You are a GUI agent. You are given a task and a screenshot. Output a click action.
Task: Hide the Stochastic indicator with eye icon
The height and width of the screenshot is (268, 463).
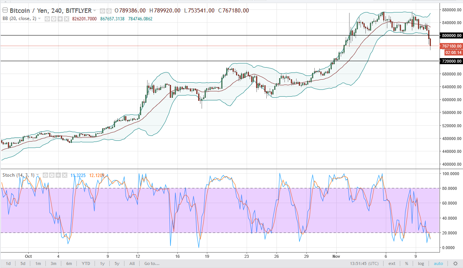(45, 175)
